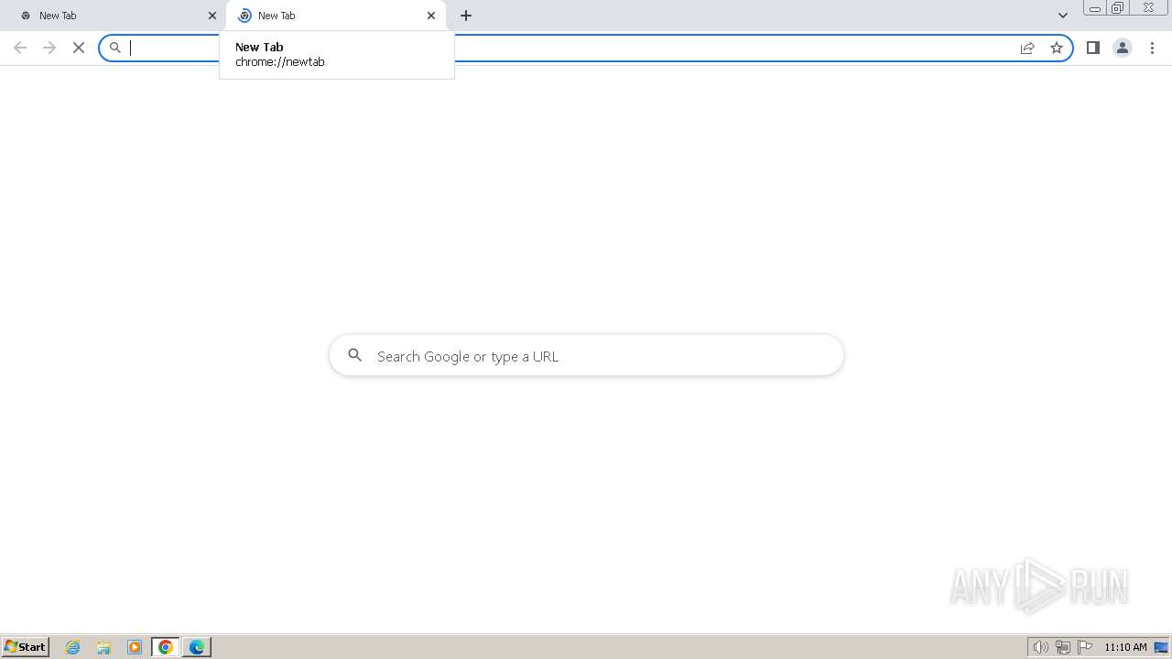Show desktop via tray monitor icon

tap(1161, 647)
